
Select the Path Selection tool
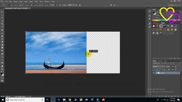click(2, 60)
